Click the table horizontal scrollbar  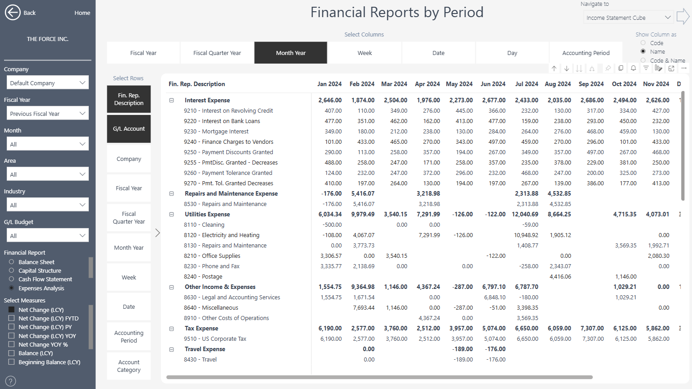click(380, 377)
